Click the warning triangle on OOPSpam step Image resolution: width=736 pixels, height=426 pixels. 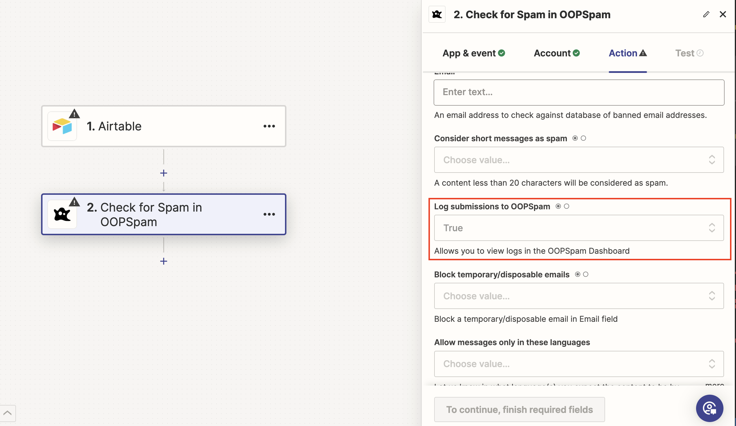coord(74,202)
